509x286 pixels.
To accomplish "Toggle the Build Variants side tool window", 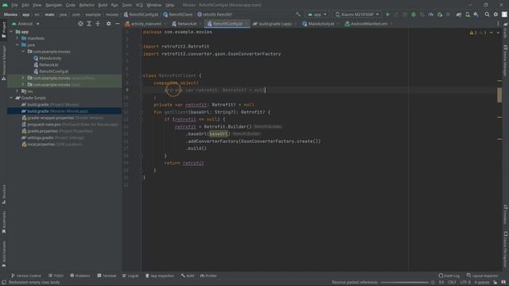I will click(x=4, y=254).
